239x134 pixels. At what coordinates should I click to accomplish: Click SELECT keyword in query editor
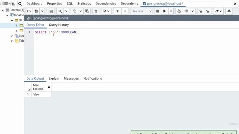click(41, 32)
